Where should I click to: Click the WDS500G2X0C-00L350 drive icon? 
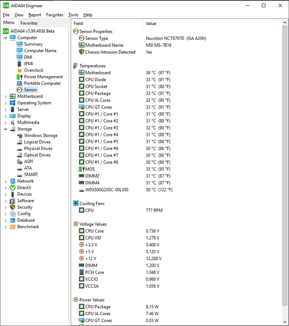pos(82,191)
